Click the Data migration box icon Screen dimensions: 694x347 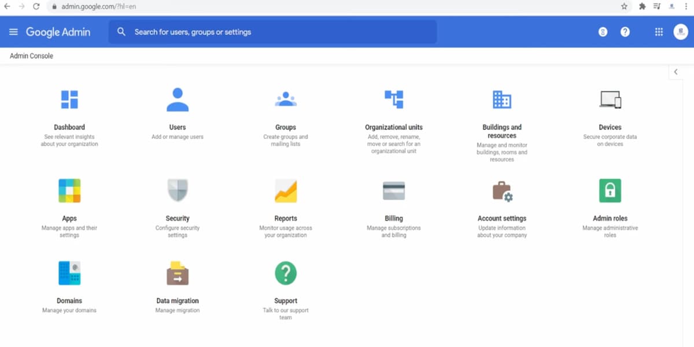[x=178, y=273]
